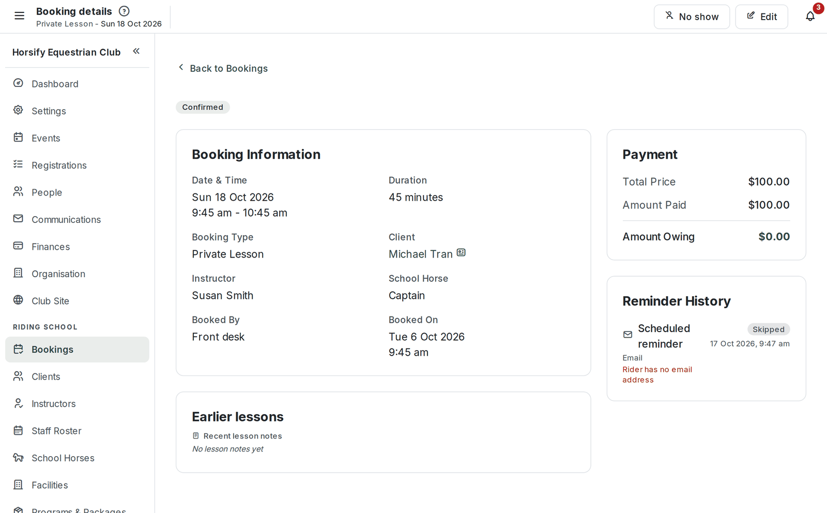Click school horse name Captain
The width and height of the screenshot is (827, 513).
coord(407,295)
